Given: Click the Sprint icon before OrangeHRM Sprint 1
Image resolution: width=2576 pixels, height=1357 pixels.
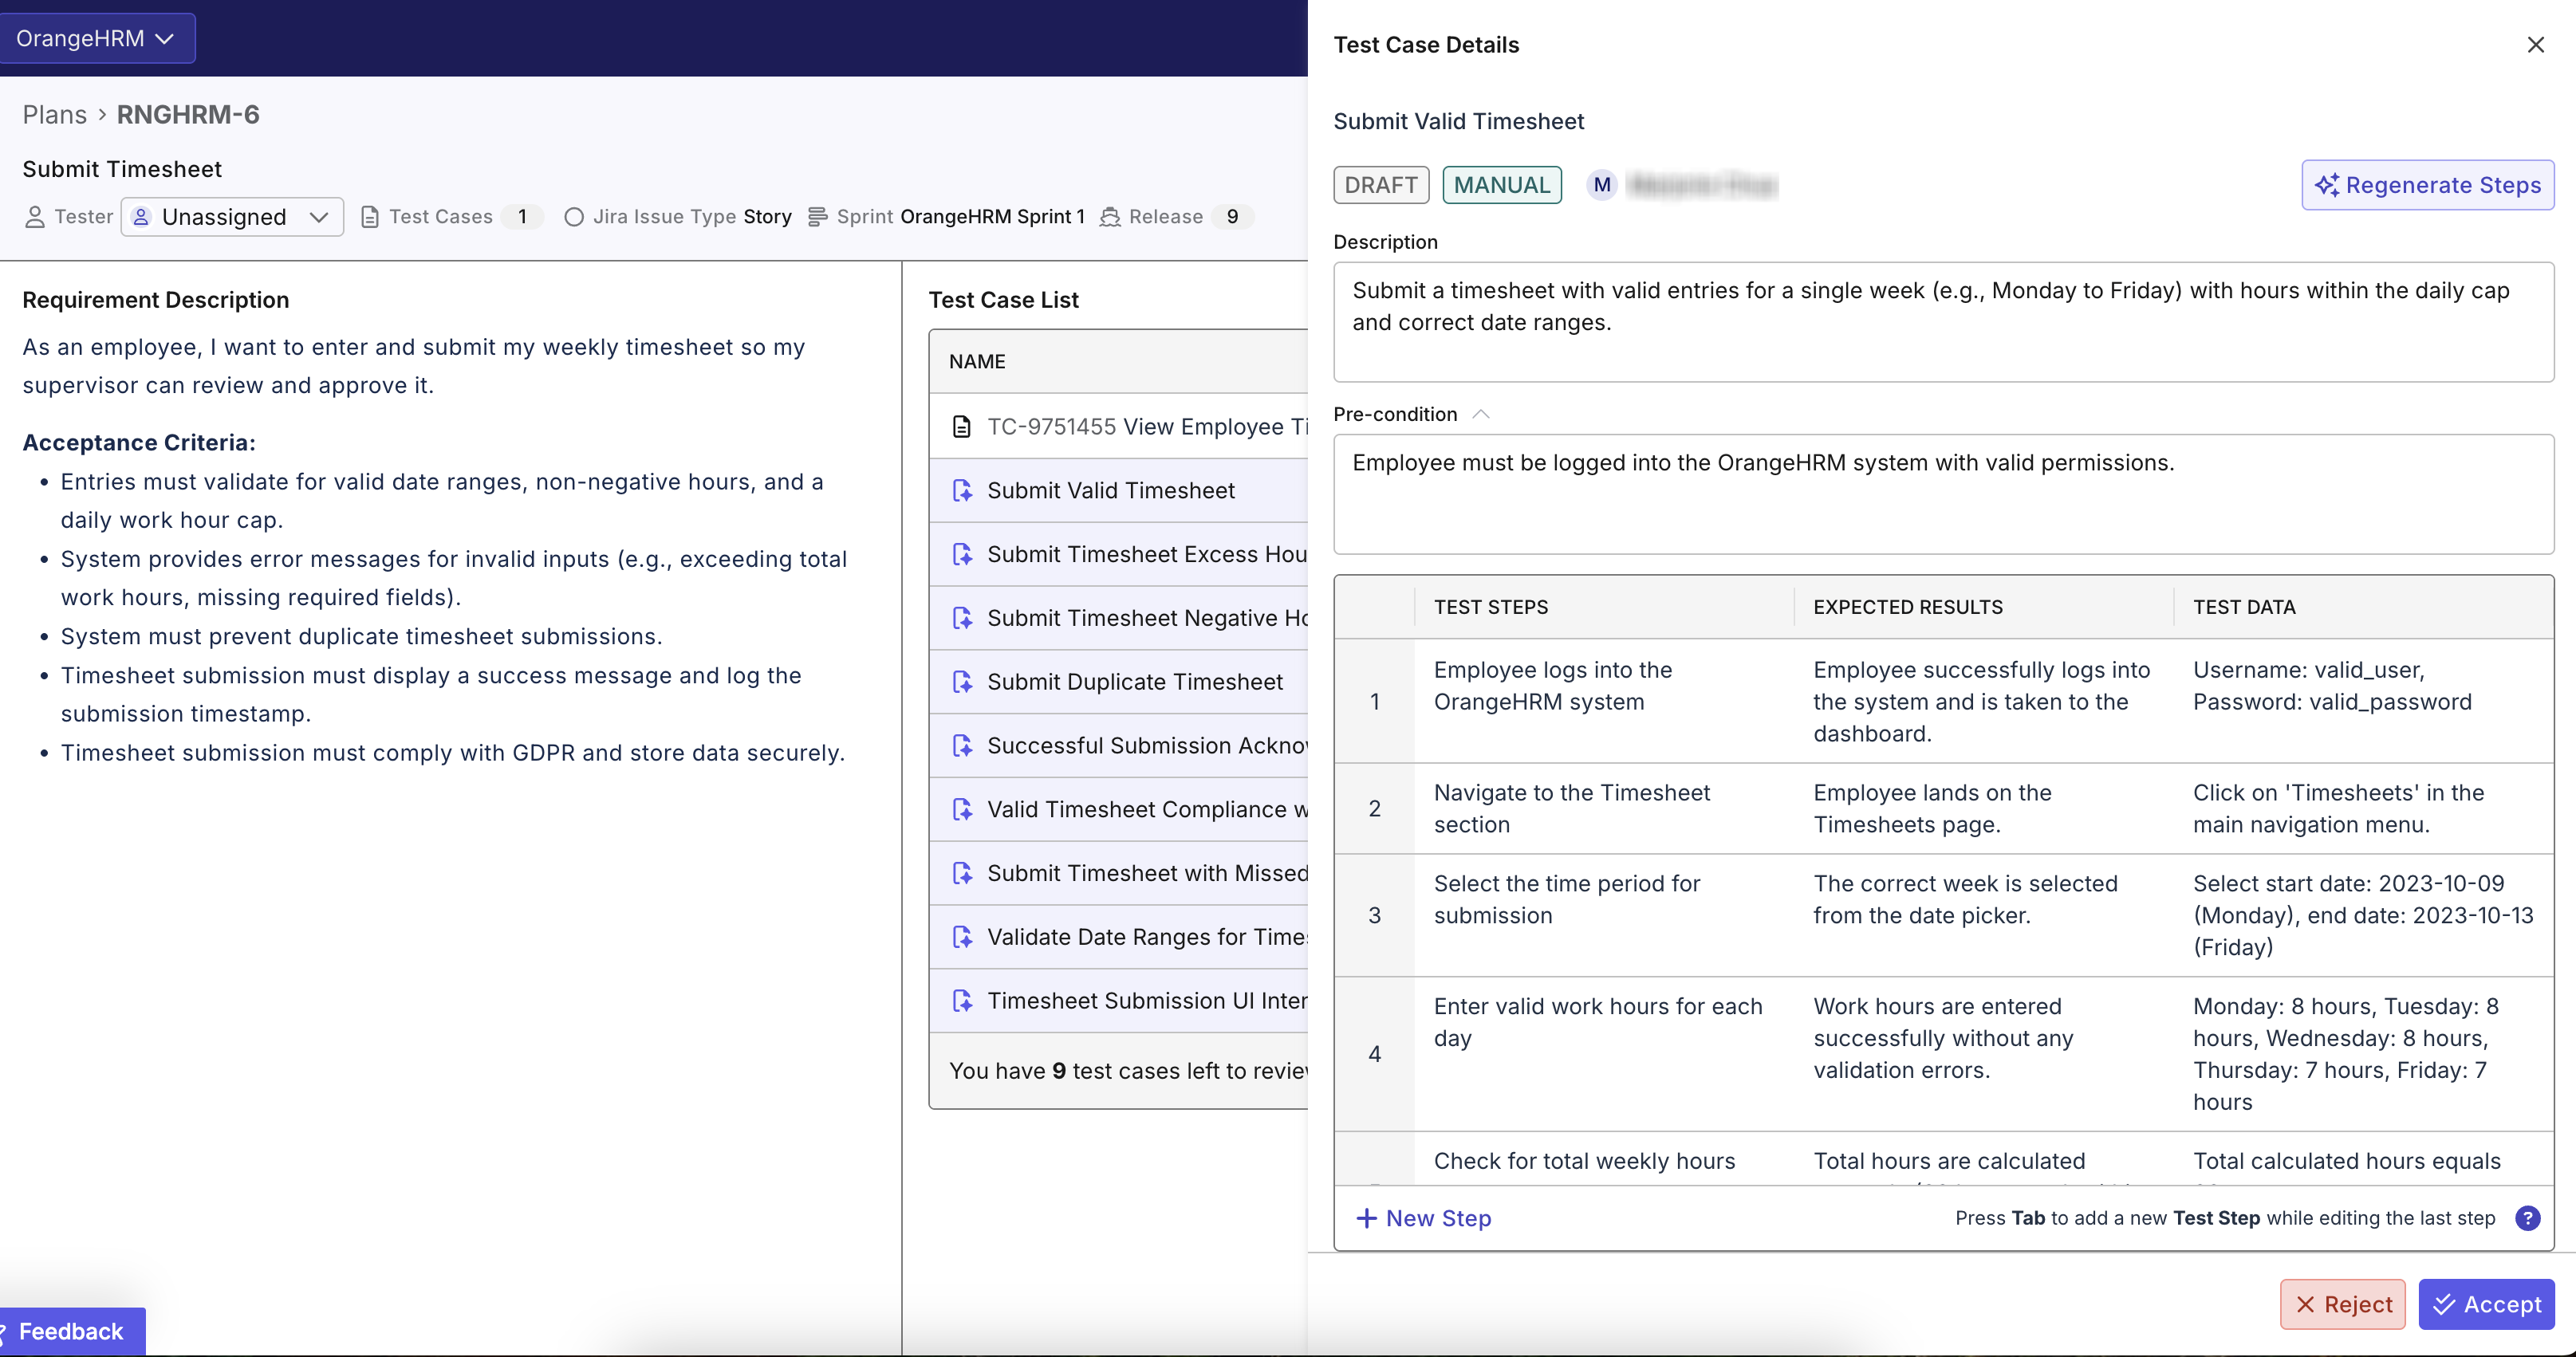Looking at the screenshot, I should [817, 216].
